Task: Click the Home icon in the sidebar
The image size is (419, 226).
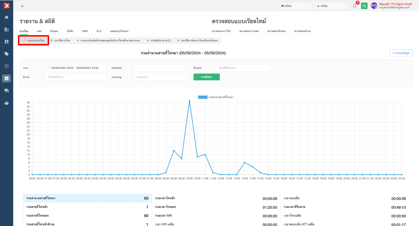Action: (6, 17)
